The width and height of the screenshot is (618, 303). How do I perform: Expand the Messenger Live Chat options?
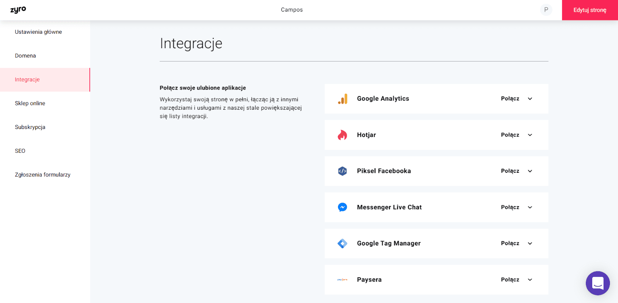[530, 207]
